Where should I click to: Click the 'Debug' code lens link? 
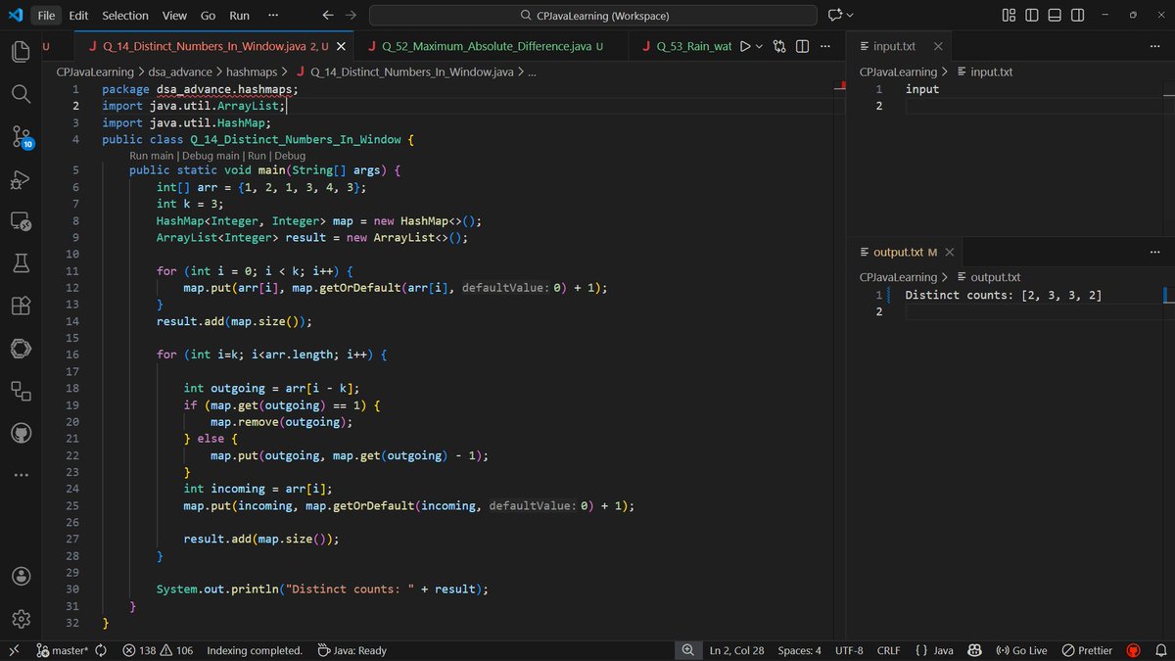(289, 156)
